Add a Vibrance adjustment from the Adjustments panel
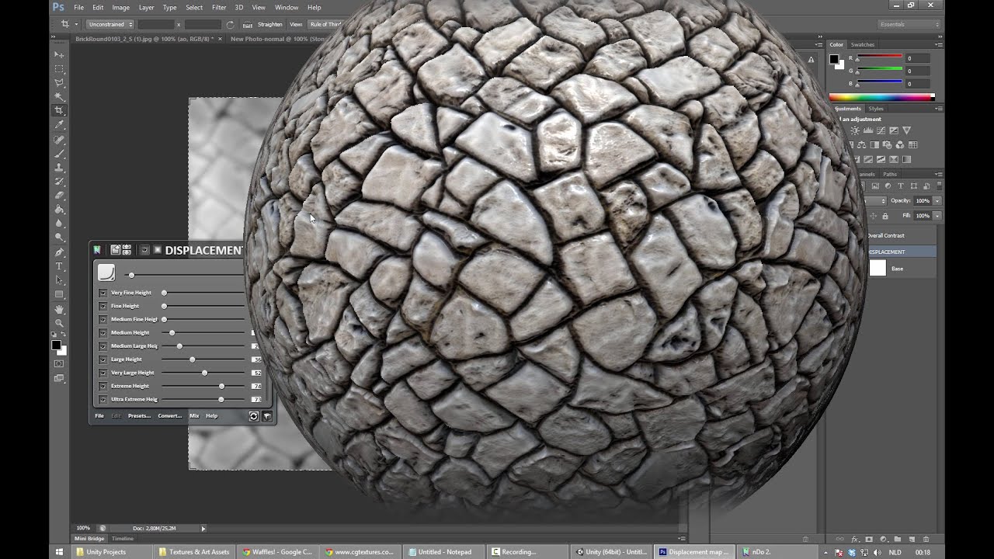Image resolution: width=994 pixels, height=559 pixels. tap(907, 130)
